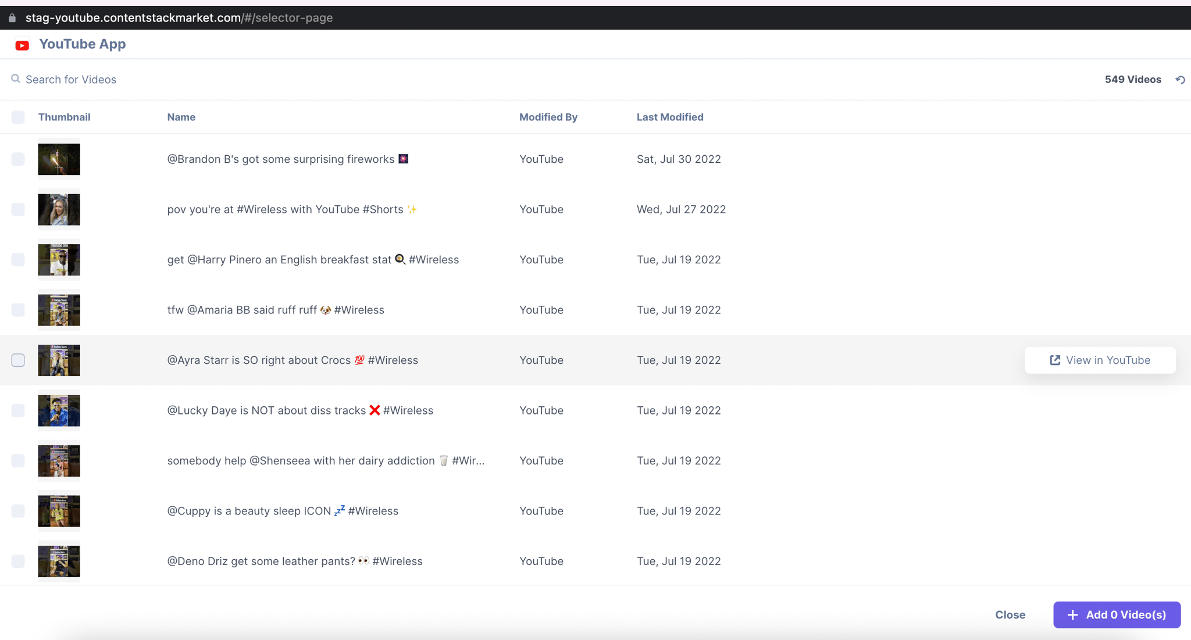Click the Shenseea video thumbnail
The width and height of the screenshot is (1191, 640).
coord(59,461)
